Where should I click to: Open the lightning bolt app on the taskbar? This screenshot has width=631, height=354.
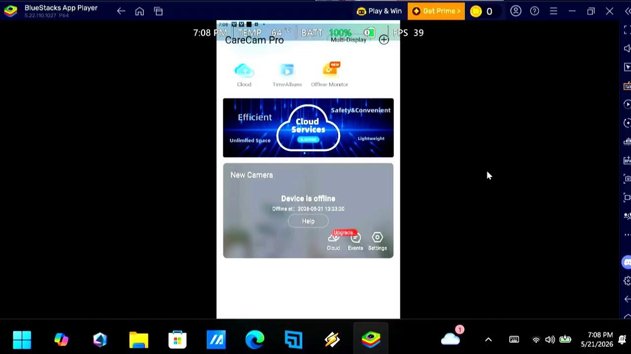click(332, 340)
